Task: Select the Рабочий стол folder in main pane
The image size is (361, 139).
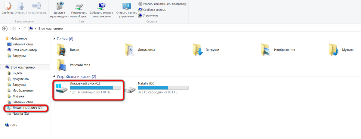Action: click(62, 65)
